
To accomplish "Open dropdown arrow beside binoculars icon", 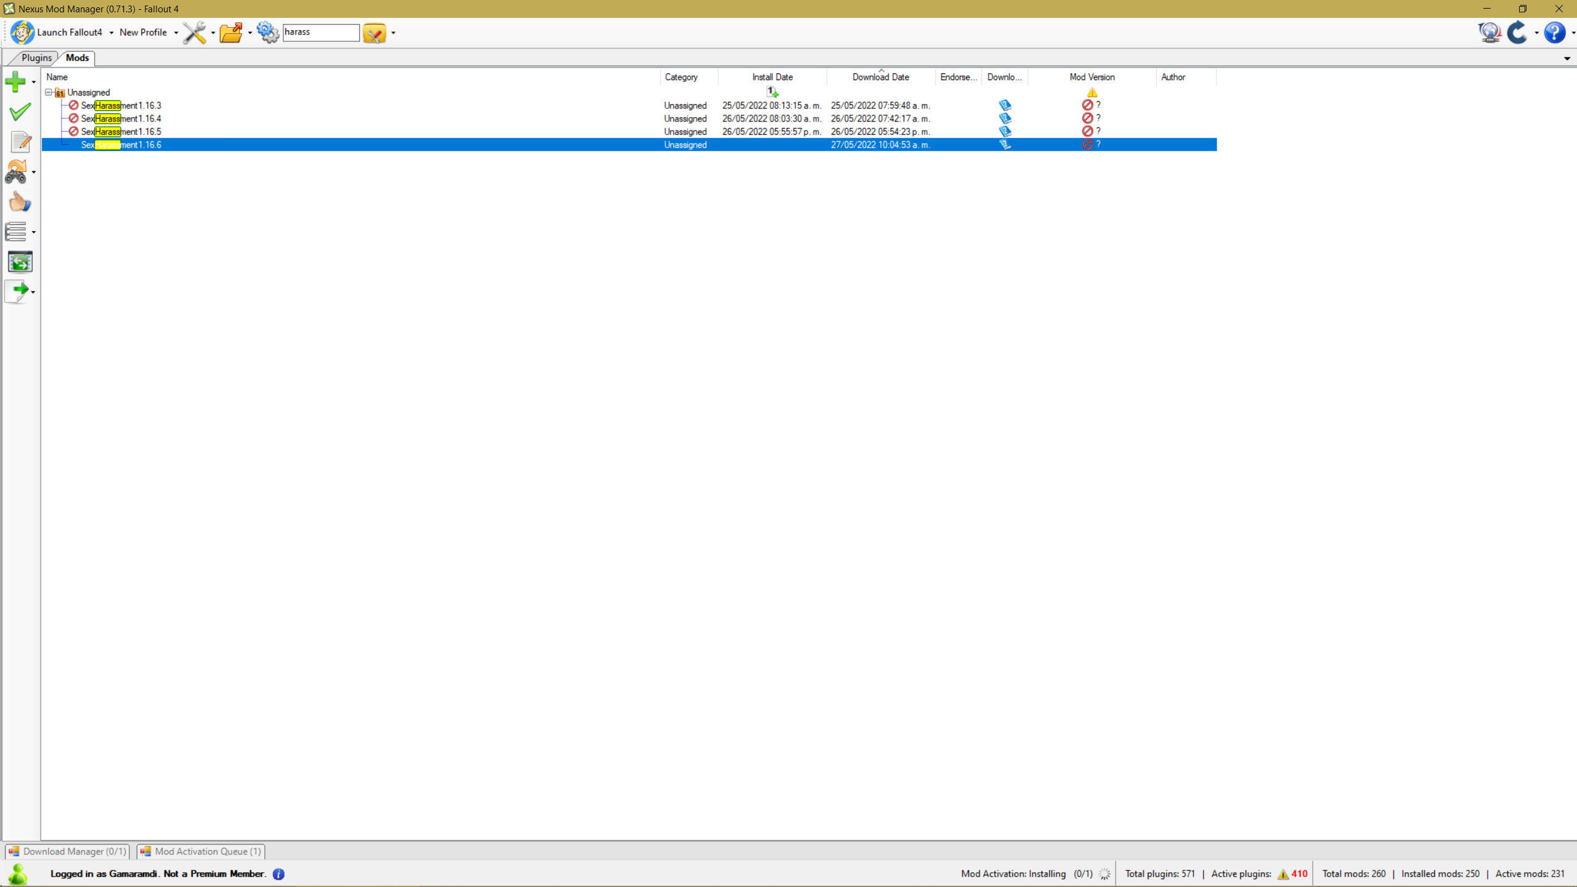I will click(x=34, y=172).
